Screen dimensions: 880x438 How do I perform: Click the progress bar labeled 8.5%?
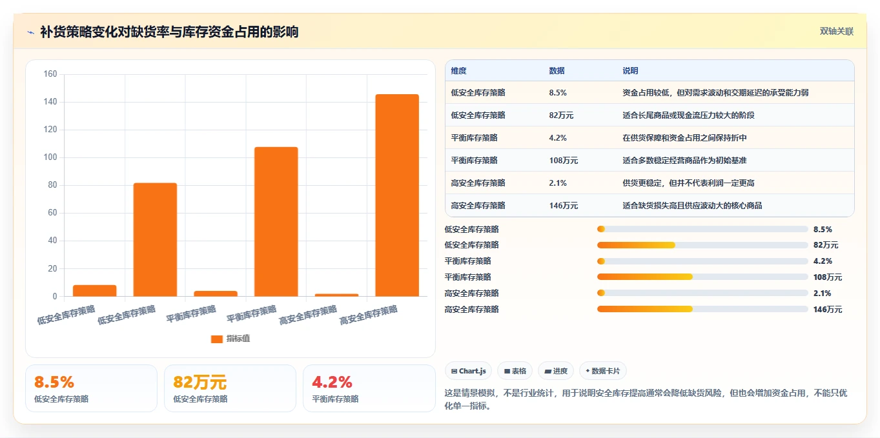pyautogui.click(x=702, y=229)
